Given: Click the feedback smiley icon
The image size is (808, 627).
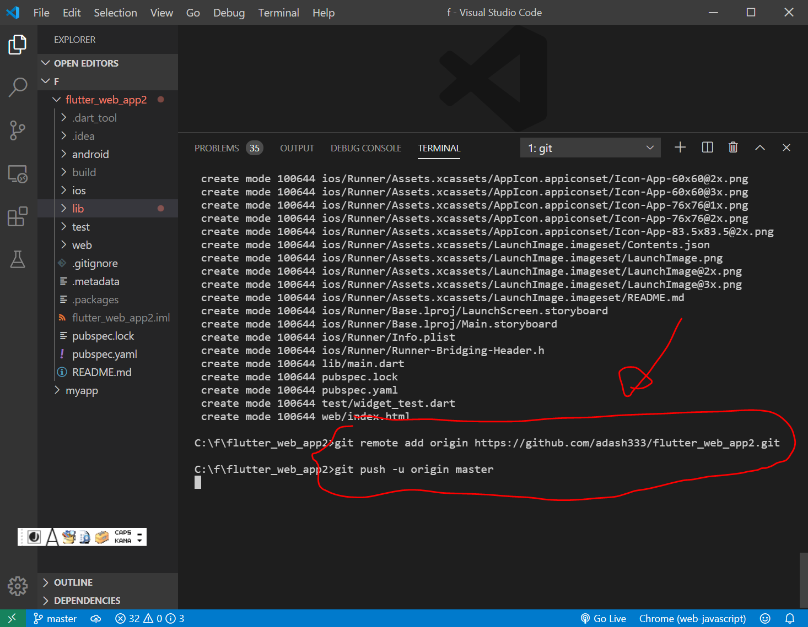Looking at the screenshot, I should [765, 618].
